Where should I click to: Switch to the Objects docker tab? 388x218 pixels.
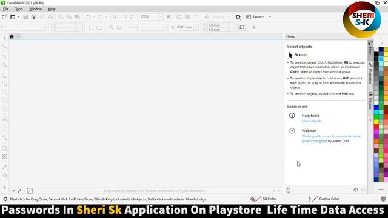click(370, 101)
